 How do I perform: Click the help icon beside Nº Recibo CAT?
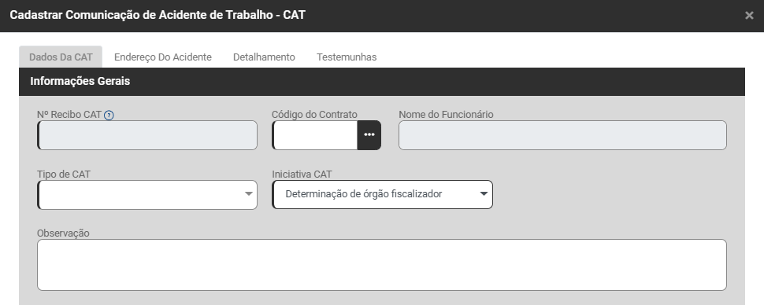[x=109, y=116]
